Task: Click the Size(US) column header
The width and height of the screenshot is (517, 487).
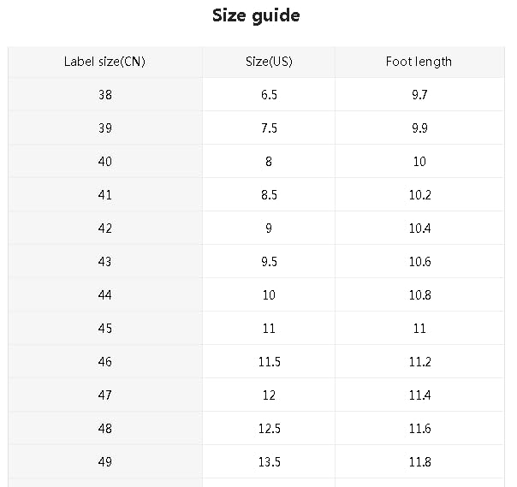Action: point(269,62)
